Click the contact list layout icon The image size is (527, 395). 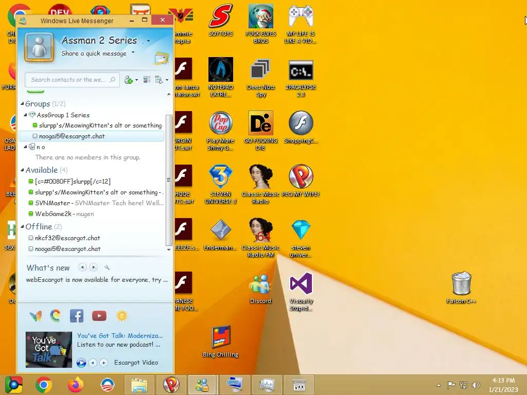tap(147, 80)
